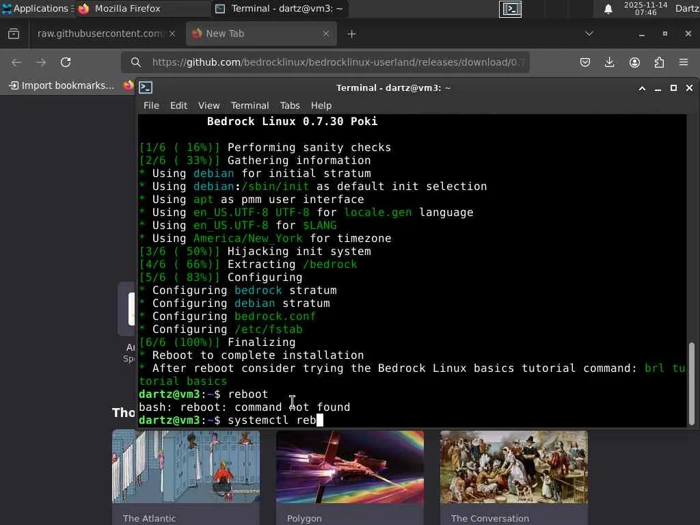Click 'Bedrock Linux 0.7.30 Poki' heading text

tap(292, 121)
